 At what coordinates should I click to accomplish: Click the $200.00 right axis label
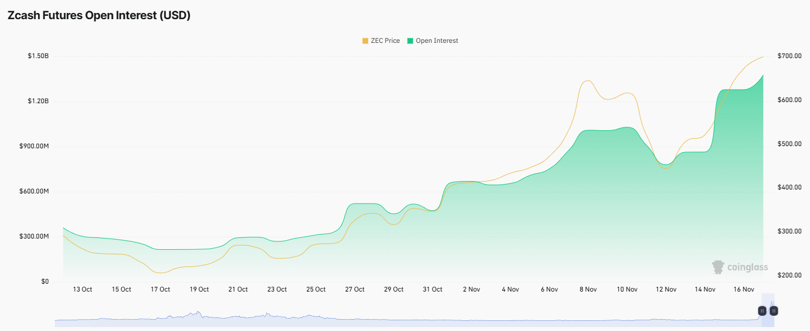click(790, 275)
